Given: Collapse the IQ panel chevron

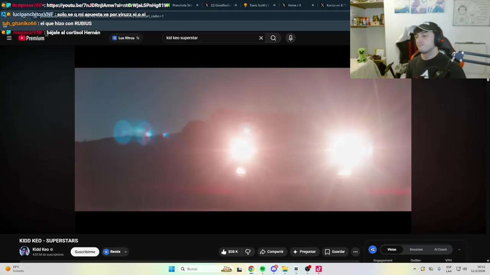Looking at the screenshot, I should pos(459,249).
